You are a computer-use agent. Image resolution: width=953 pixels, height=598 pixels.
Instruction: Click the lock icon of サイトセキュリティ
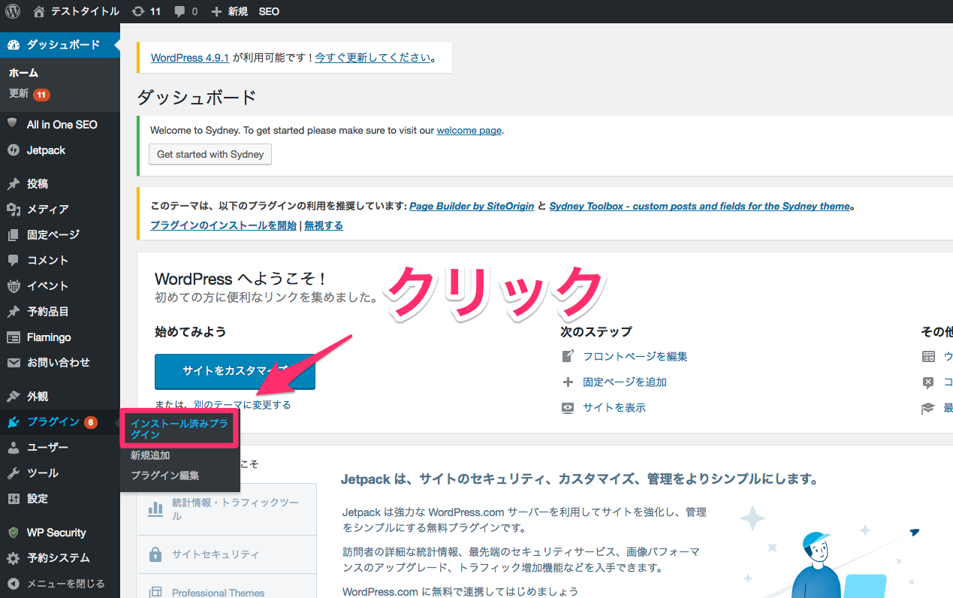(155, 554)
